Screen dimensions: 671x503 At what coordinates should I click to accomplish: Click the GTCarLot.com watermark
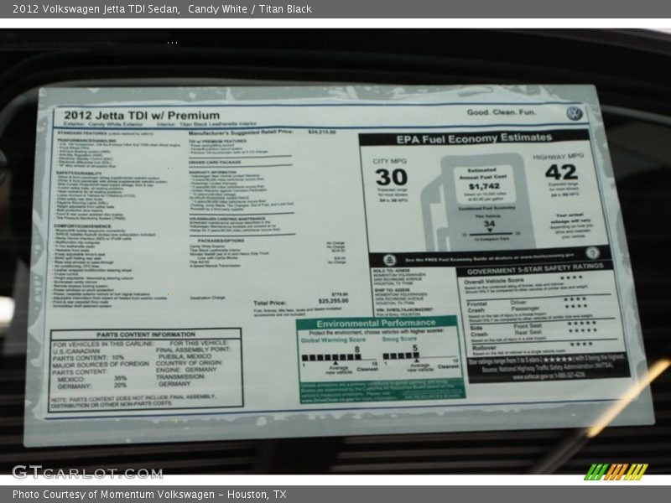coord(87,472)
